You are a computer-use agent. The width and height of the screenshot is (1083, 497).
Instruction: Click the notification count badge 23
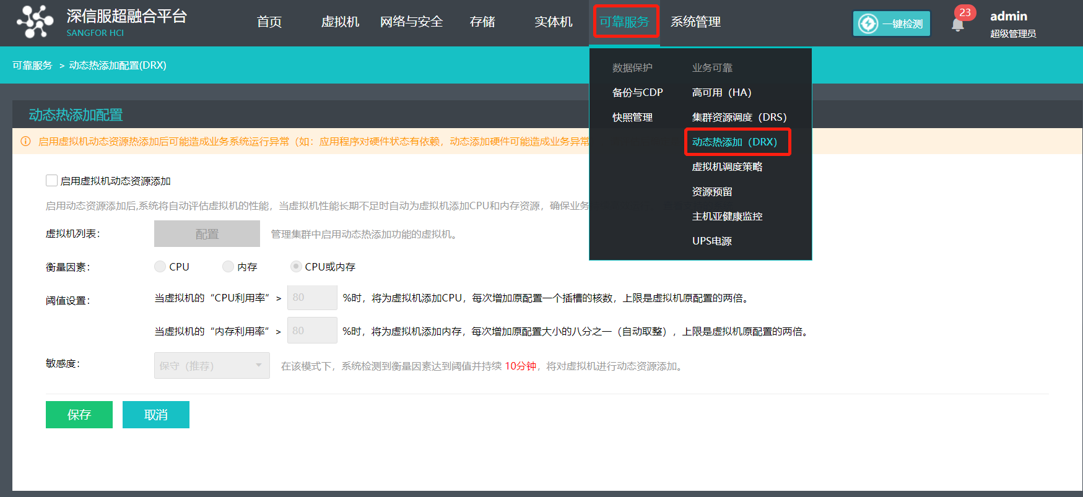coord(965,12)
